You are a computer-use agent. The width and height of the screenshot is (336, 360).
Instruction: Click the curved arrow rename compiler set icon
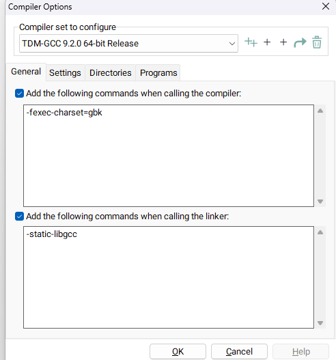point(300,42)
